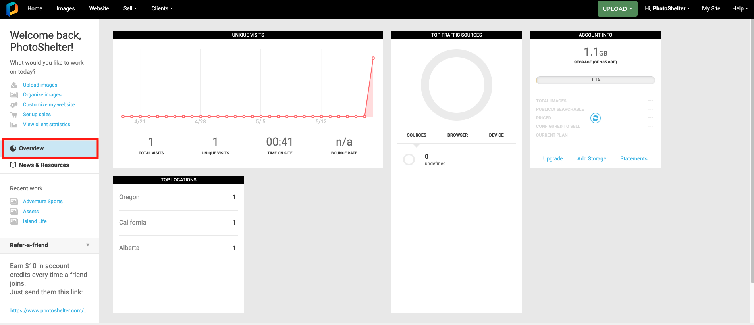Click the Statements link
The image size is (754, 325).
click(x=634, y=159)
